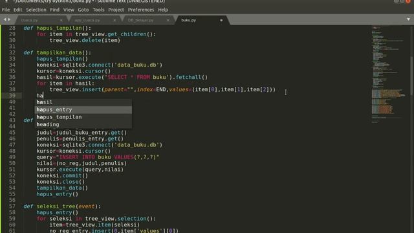Switch to the app_cuaca.py tab
Screen dimensions: 414x233
(x=87, y=20)
